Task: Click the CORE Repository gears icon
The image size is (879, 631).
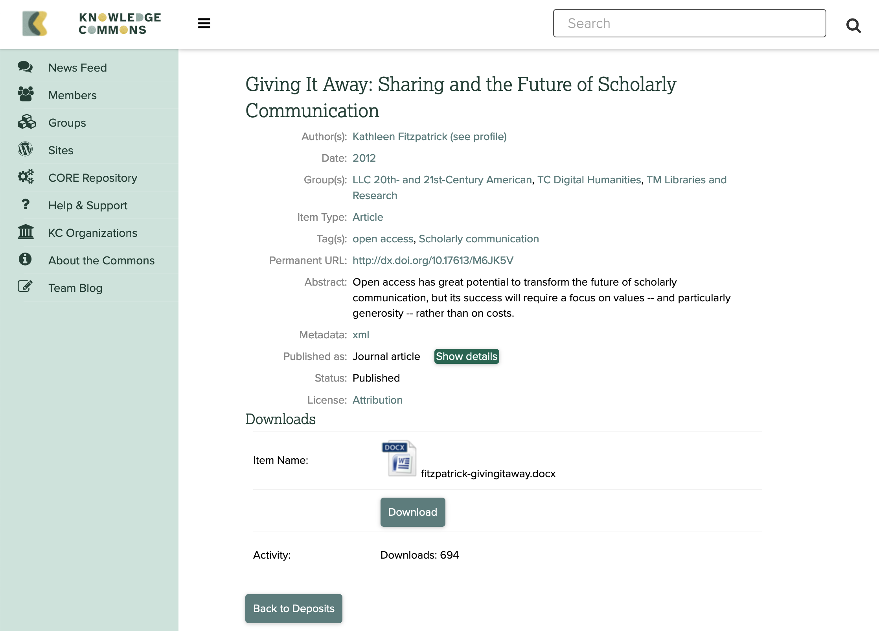Action: pos(25,177)
